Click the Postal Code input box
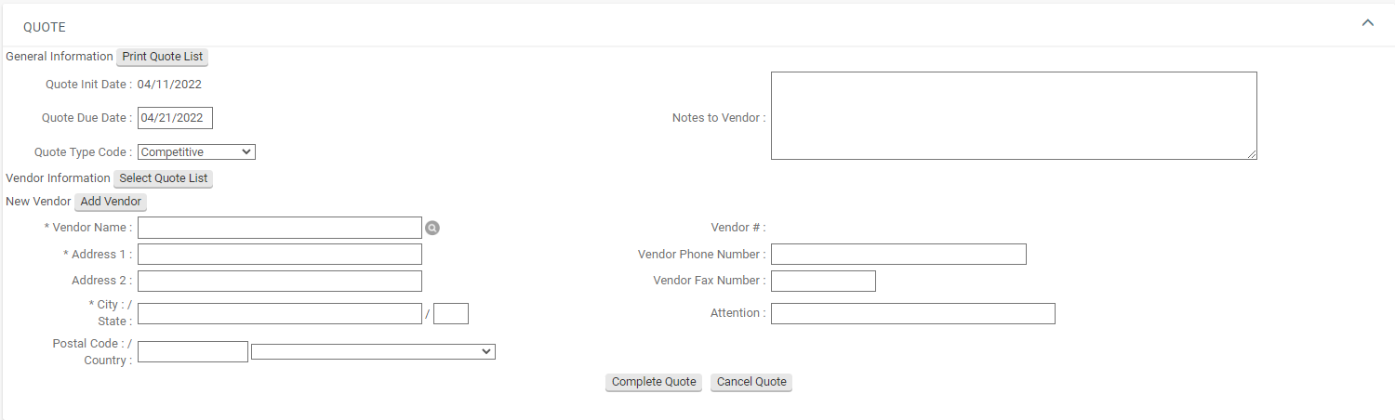1395x420 pixels. [193, 351]
